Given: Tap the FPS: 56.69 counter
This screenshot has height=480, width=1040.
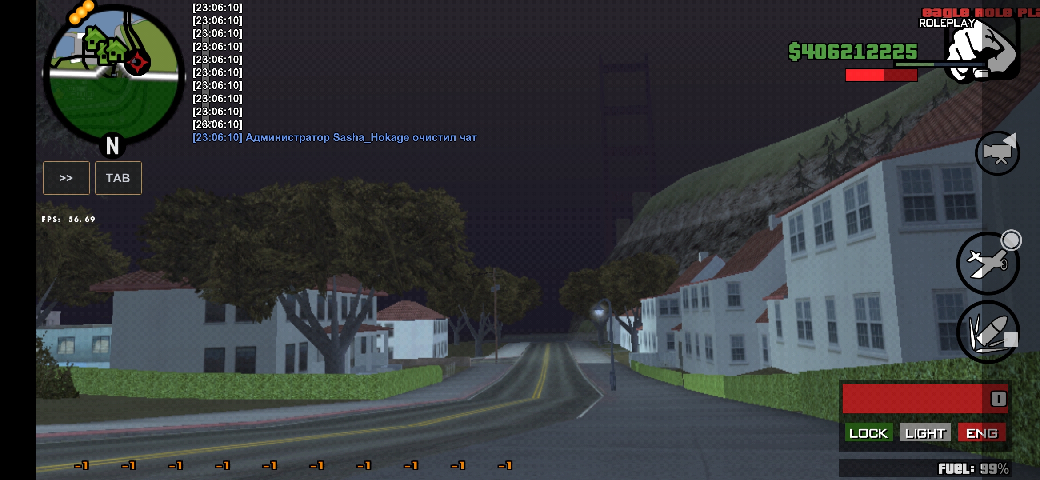Looking at the screenshot, I should click(x=68, y=219).
